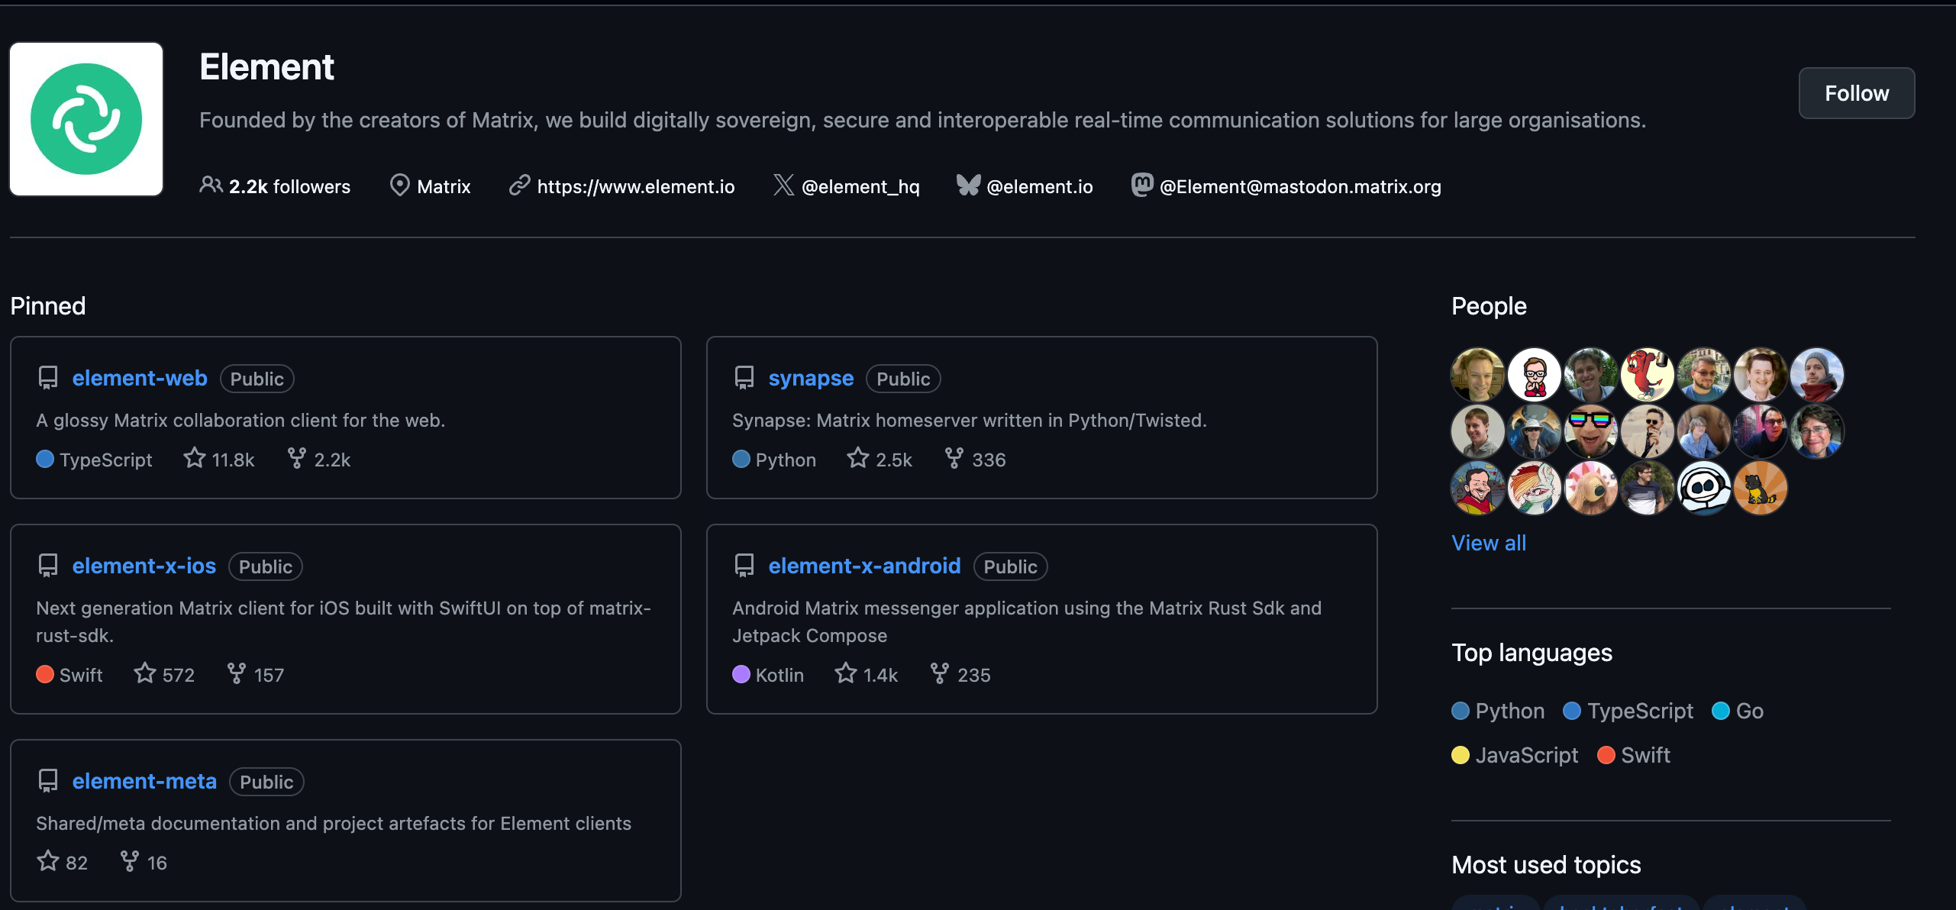1956x910 pixels.
Task: Click the Top languages heading
Action: tap(1532, 653)
